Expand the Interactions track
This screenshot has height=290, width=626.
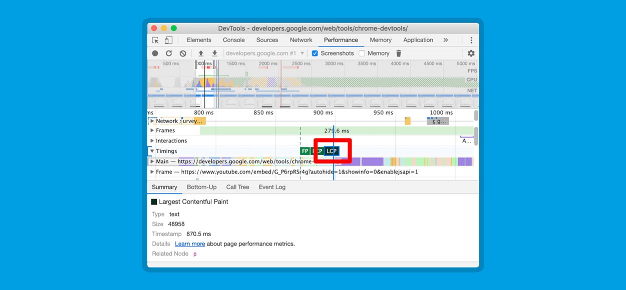(152, 141)
